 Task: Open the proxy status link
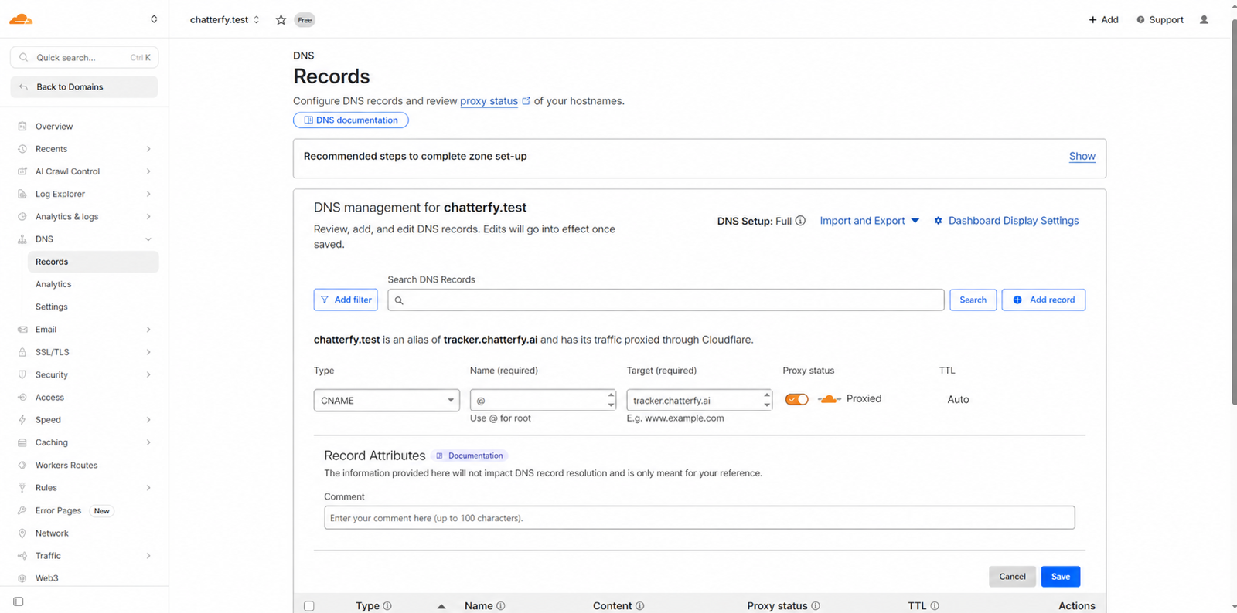(x=489, y=101)
